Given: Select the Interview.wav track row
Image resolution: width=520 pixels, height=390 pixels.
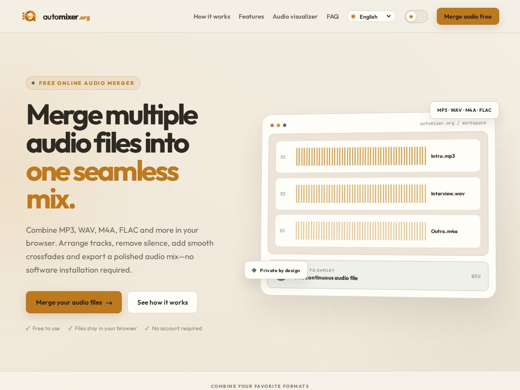Looking at the screenshot, I should [378, 194].
